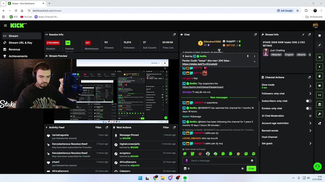Pop out the Stream info panel
Screen dimensions: 325x182
tap(309, 35)
